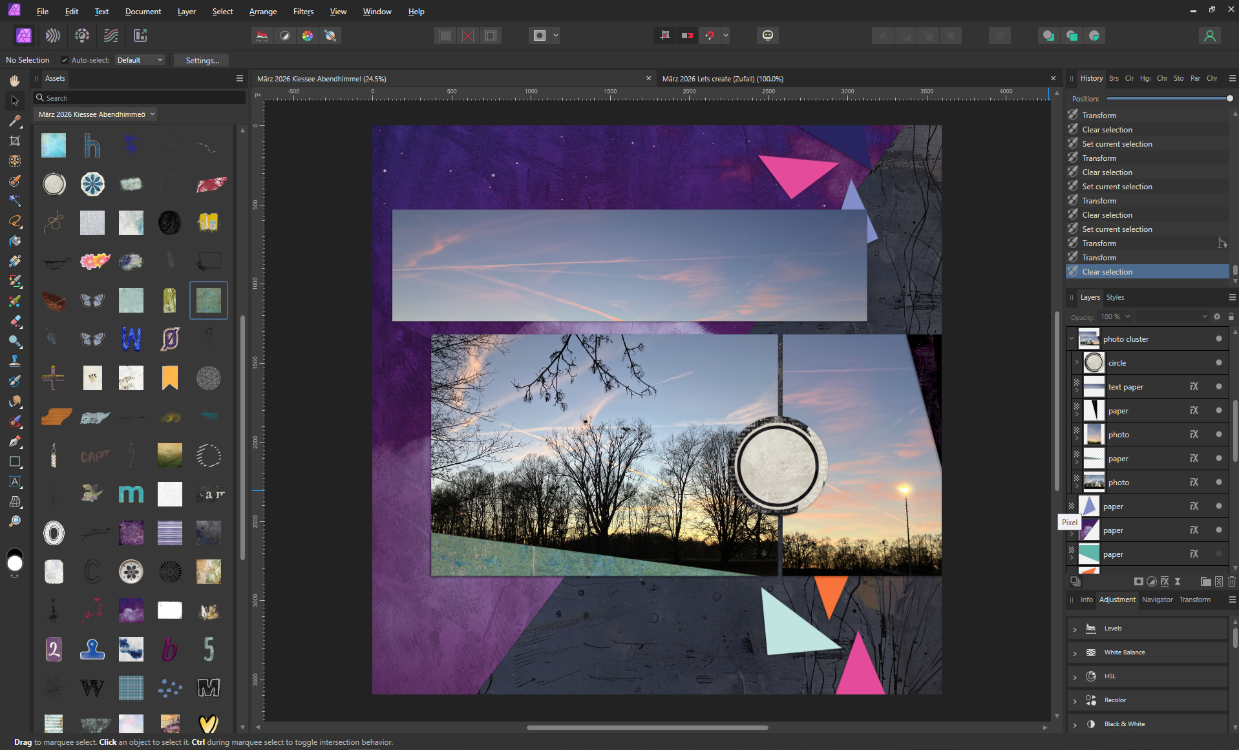The image size is (1239, 750).
Task: Apply the Auto Colors toolbar icon
Action: [308, 36]
